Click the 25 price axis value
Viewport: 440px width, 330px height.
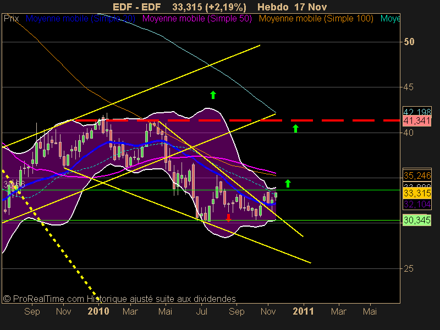click(x=409, y=269)
